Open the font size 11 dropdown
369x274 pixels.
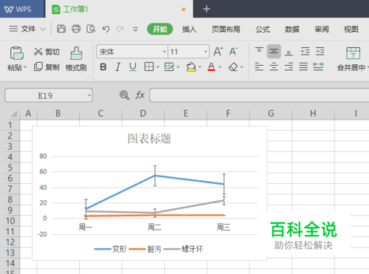click(205, 52)
